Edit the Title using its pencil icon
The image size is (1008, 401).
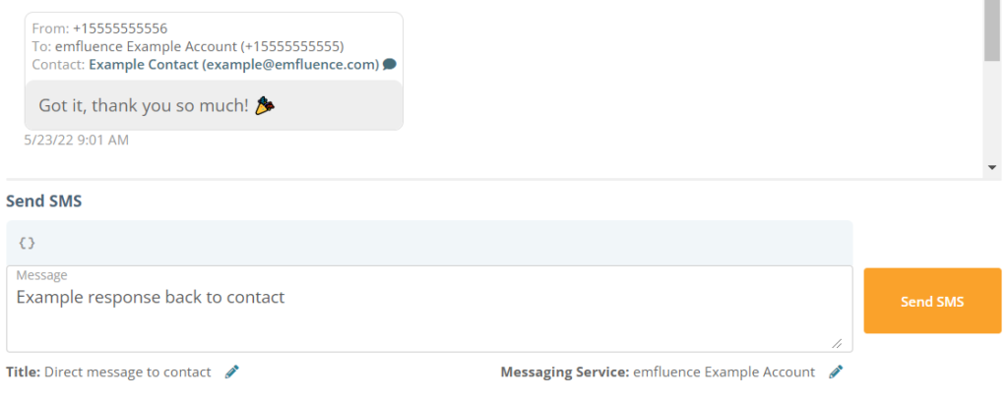(x=232, y=372)
